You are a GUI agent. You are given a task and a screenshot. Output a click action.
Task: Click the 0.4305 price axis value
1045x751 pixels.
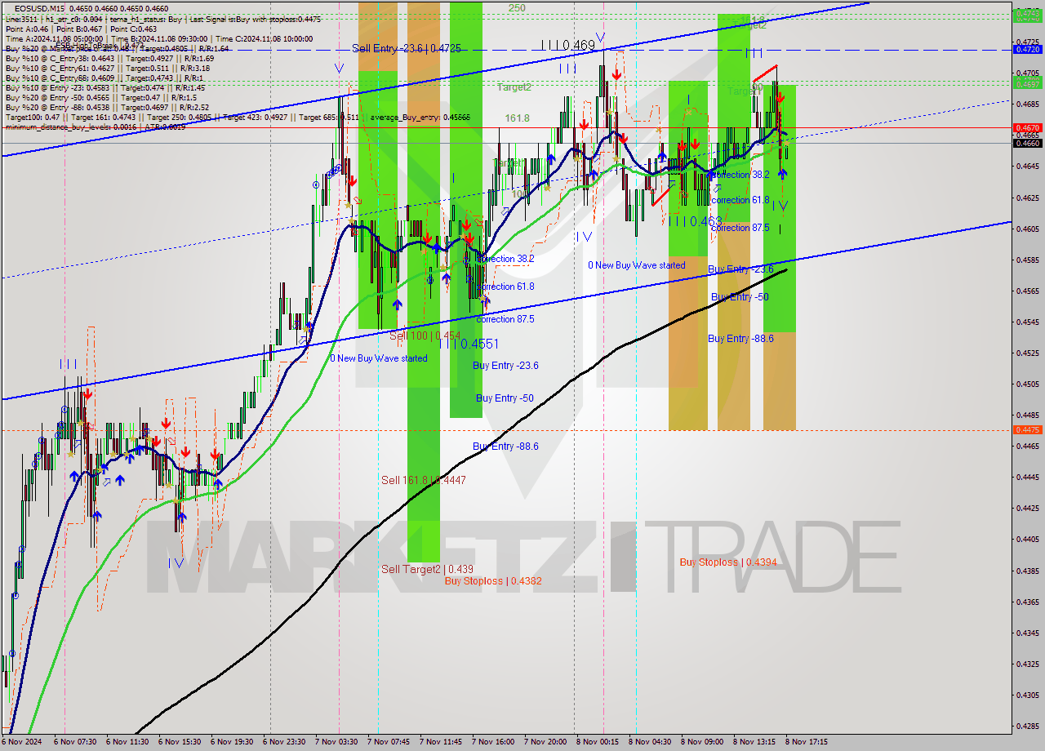(x=1026, y=695)
